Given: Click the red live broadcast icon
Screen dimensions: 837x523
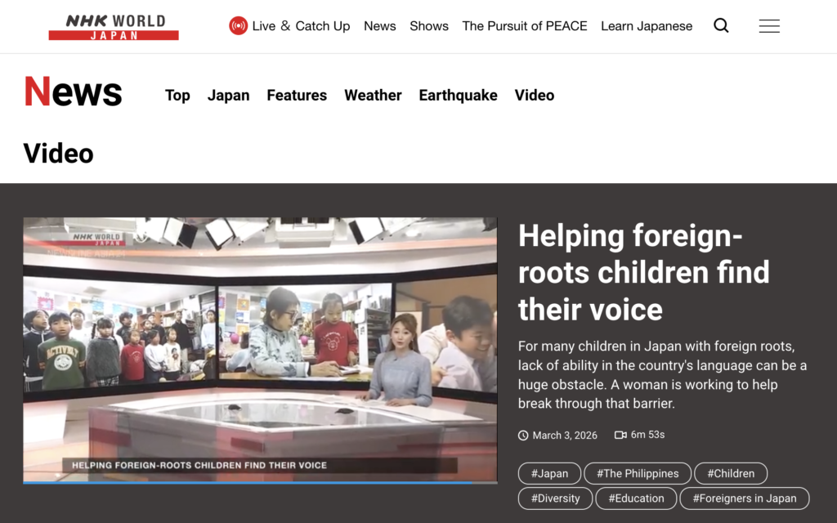Looking at the screenshot, I should pos(238,26).
